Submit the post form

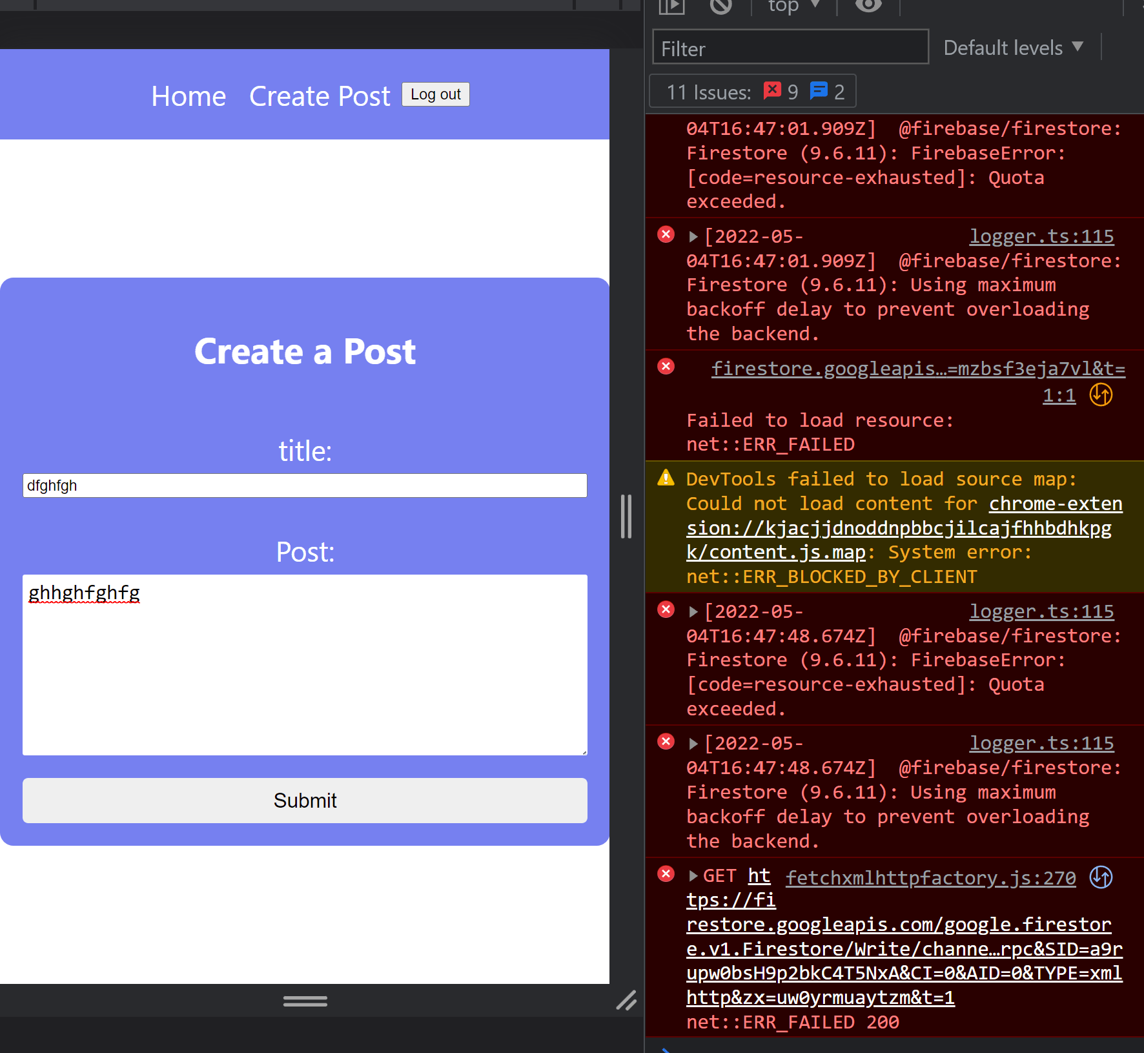[x=305, y=801]
